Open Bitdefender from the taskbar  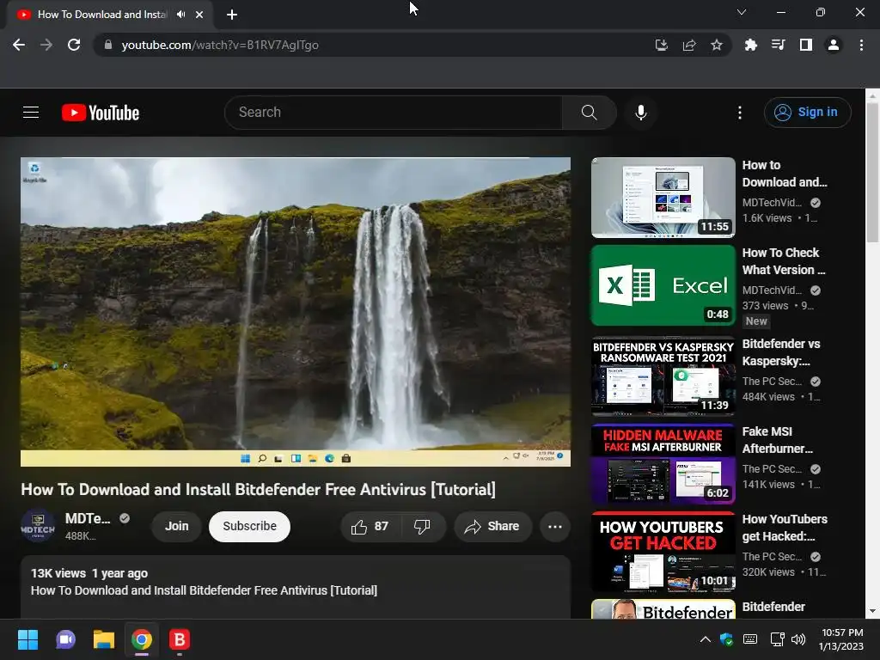[180, 639]
